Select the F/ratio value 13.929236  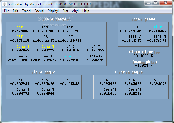click(70, 60)
